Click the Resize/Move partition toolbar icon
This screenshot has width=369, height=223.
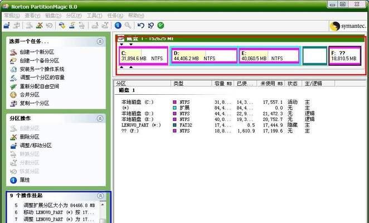pyautogui.click(x=7, y=26)
